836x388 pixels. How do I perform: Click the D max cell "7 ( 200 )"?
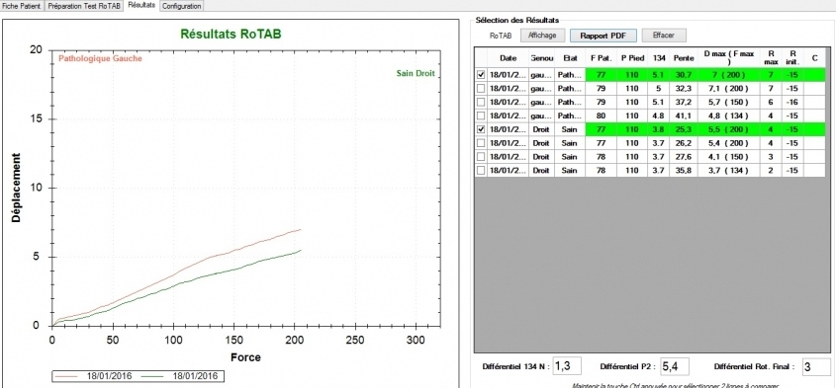click(x=729, y=75)
